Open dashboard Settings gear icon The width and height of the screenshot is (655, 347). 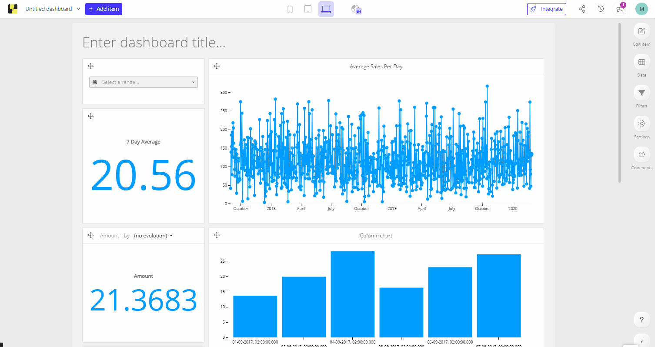pyautogui.click(x=642, y=123)
